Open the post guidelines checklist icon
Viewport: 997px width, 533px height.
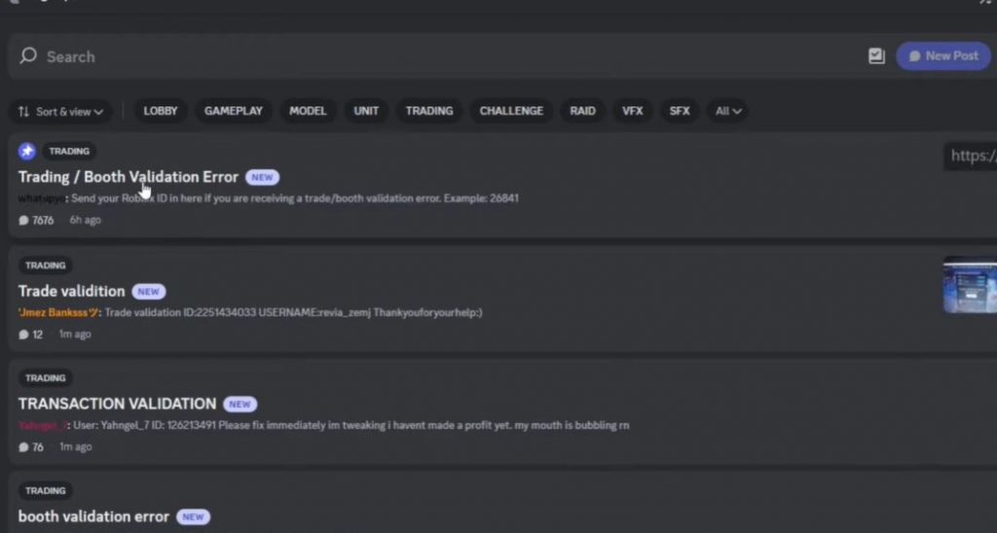pos(876,55)
